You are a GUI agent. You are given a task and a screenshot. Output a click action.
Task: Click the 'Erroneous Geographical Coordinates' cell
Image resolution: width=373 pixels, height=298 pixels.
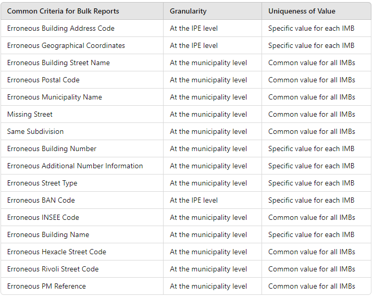pyautogui.click(x=66, y=45)
